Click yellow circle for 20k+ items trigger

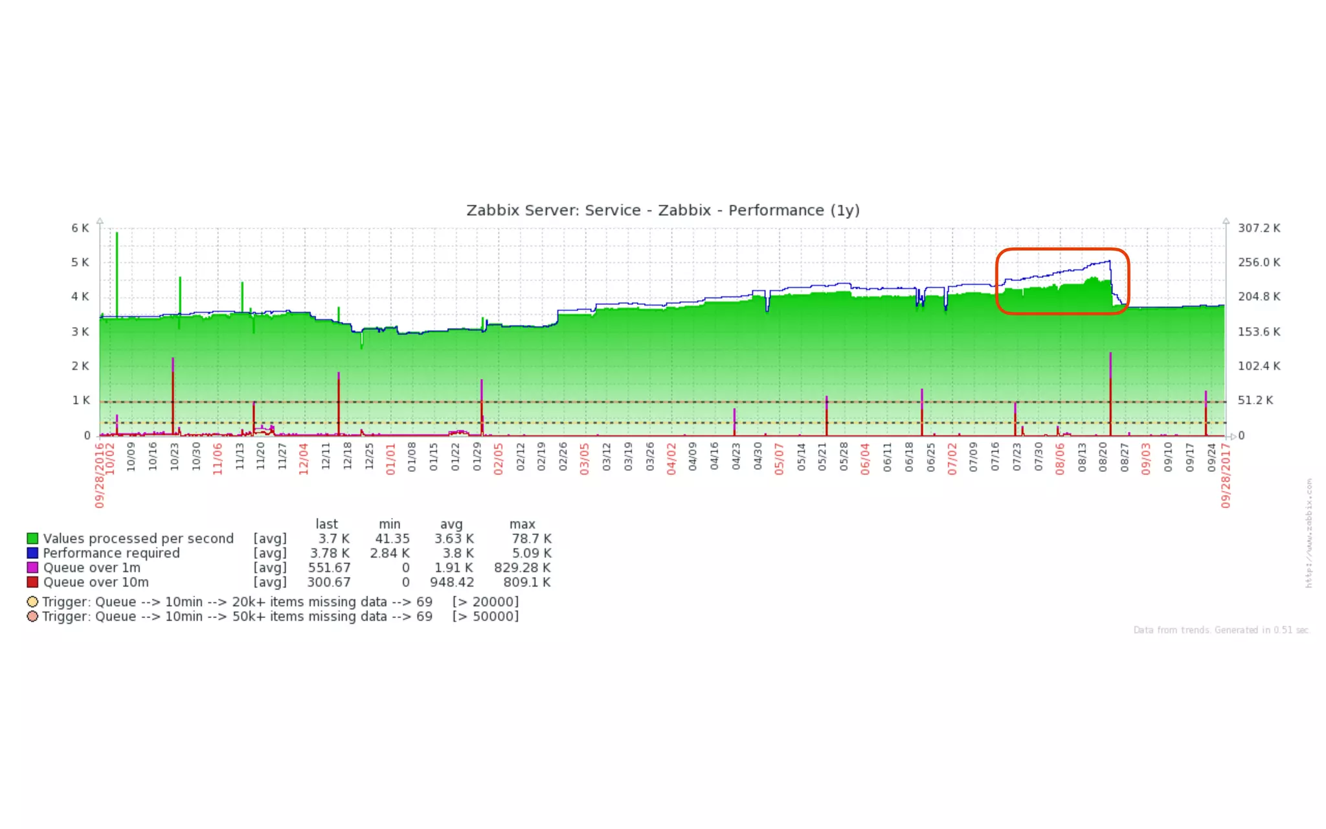[32, 602]
